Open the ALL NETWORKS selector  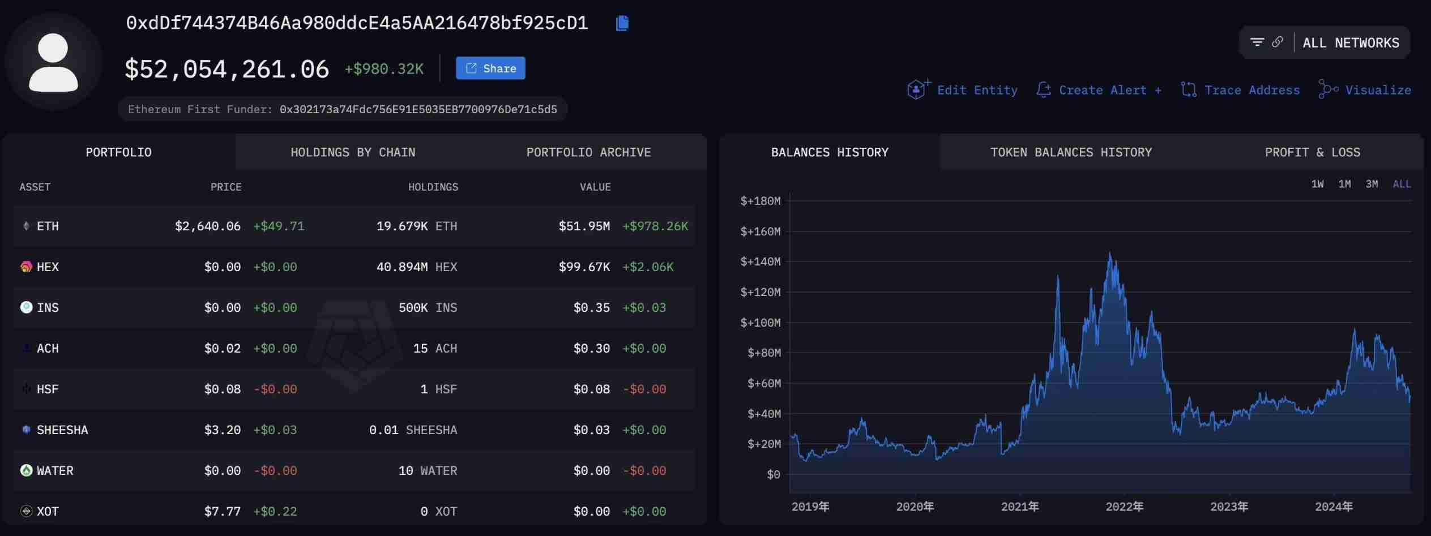click(1351, 43)
